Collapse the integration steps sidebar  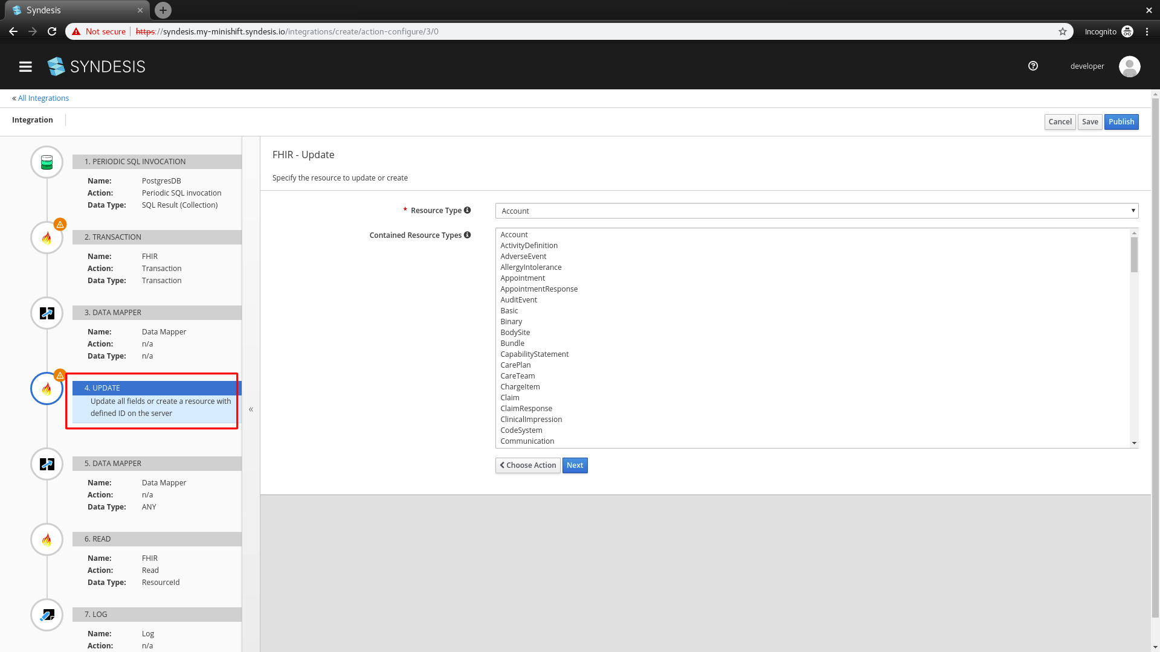click(x=251, y=409)
